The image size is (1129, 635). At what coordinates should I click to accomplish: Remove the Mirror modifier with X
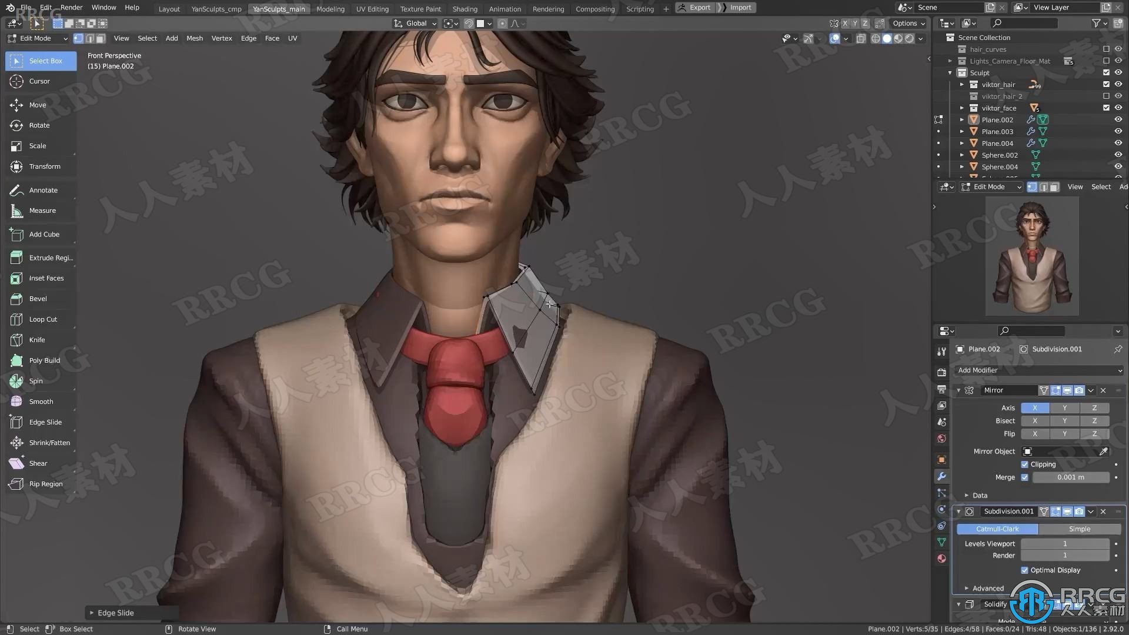(x=1103, y=390)
